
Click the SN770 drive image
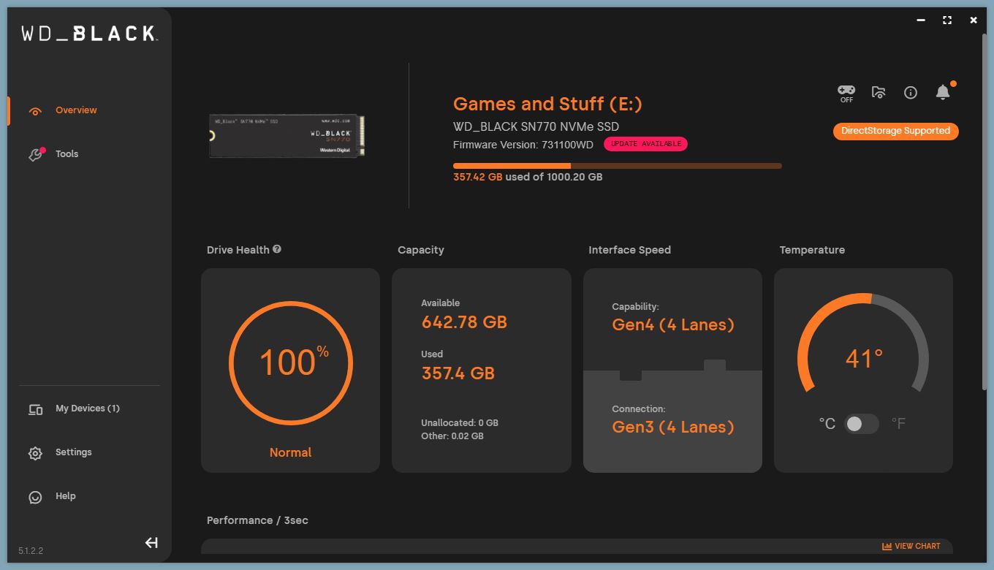[x=285, y=135]
